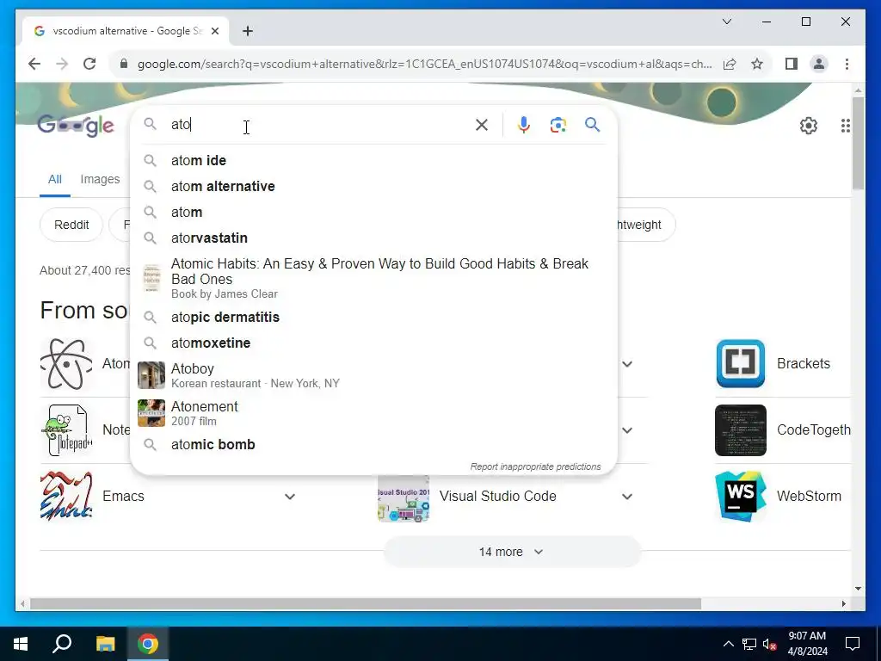This screenshot has height=661, width=881.
Task: Click the Emacs logo thumbnail
Action: (66, 497)
